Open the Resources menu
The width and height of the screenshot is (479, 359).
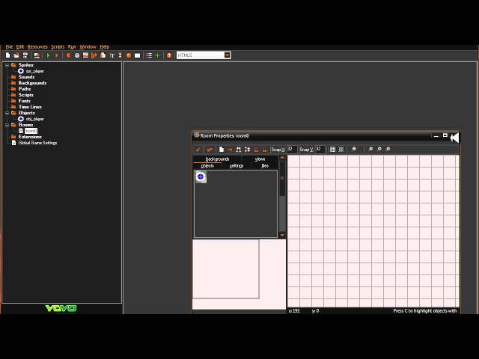(37, 46)
